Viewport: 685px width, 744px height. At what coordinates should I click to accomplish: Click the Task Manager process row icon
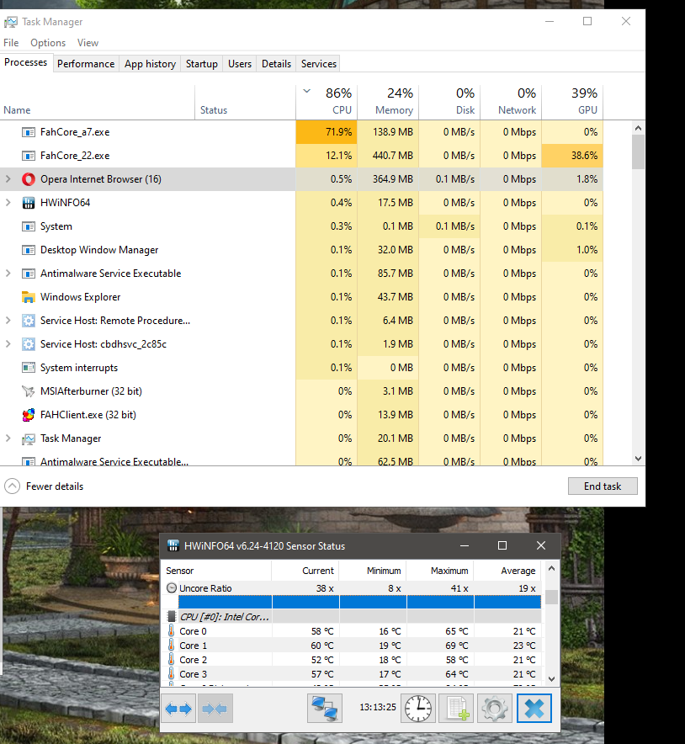coord(29,438)
